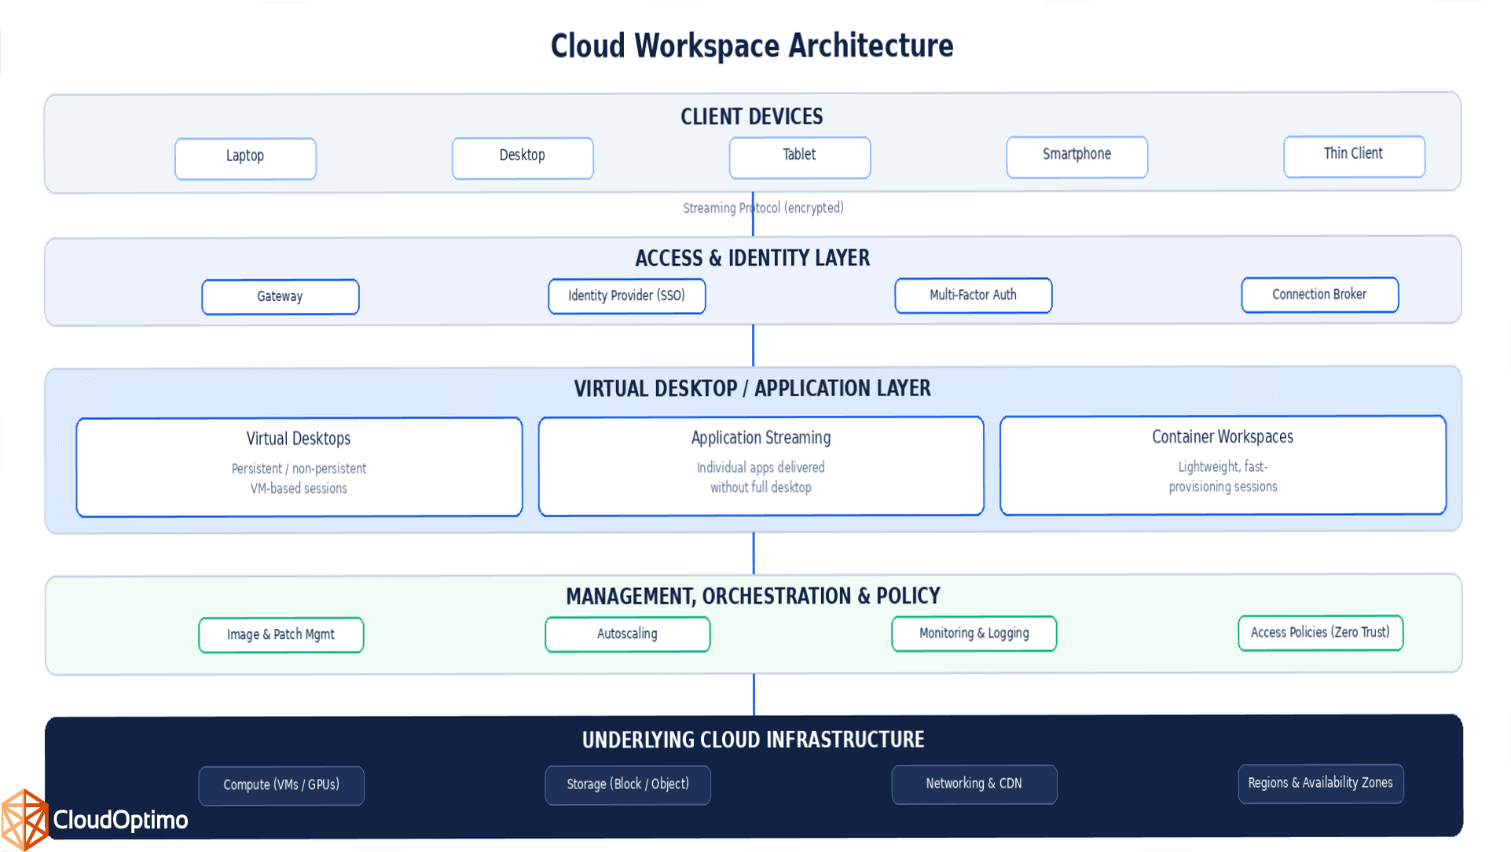This screenshot has width=1511, height=852.
Task: Open the Application Streaming card
Action: [x=761, y=466]
